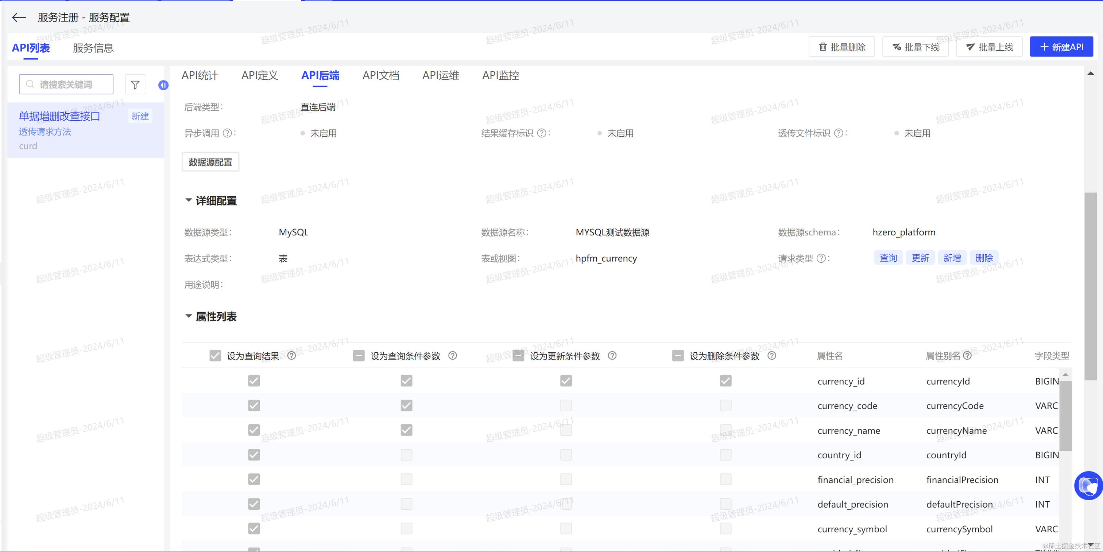This screenshot has width=1103, height=552.
Task: Click help icon next to 异步调用
Action: 227,133
